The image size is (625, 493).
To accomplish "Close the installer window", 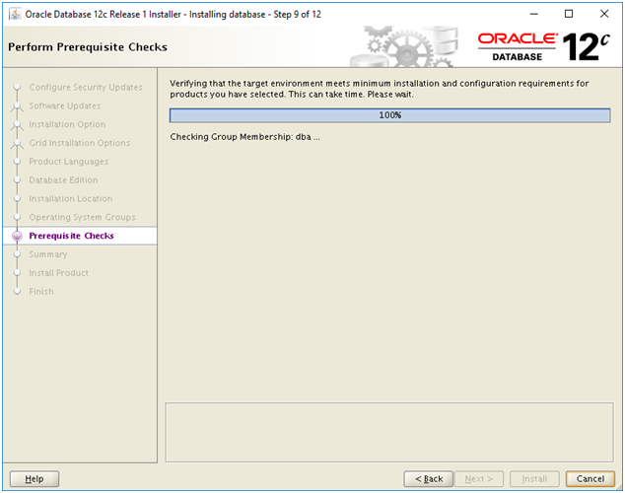I will 604,14.
